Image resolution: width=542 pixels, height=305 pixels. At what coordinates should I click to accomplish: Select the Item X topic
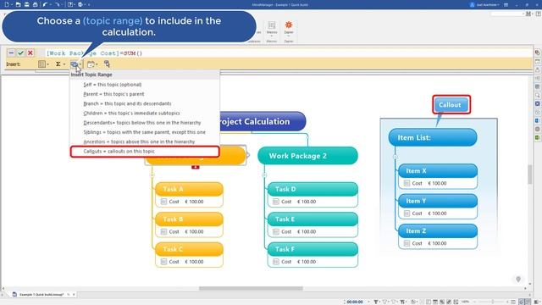click(x=438, y=170)
